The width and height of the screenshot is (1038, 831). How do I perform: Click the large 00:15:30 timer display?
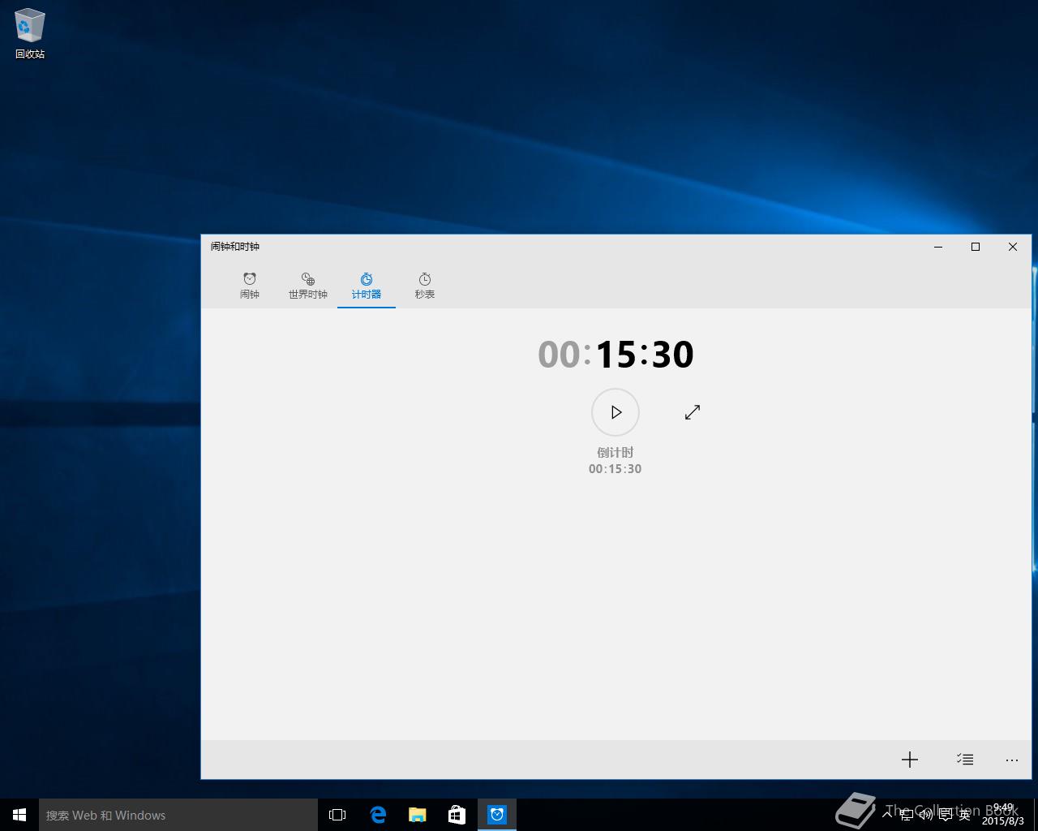pos(616,355)
